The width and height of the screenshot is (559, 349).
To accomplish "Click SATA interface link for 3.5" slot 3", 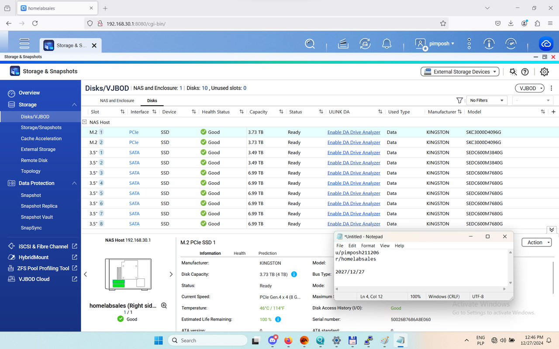I will pos(134,173).
